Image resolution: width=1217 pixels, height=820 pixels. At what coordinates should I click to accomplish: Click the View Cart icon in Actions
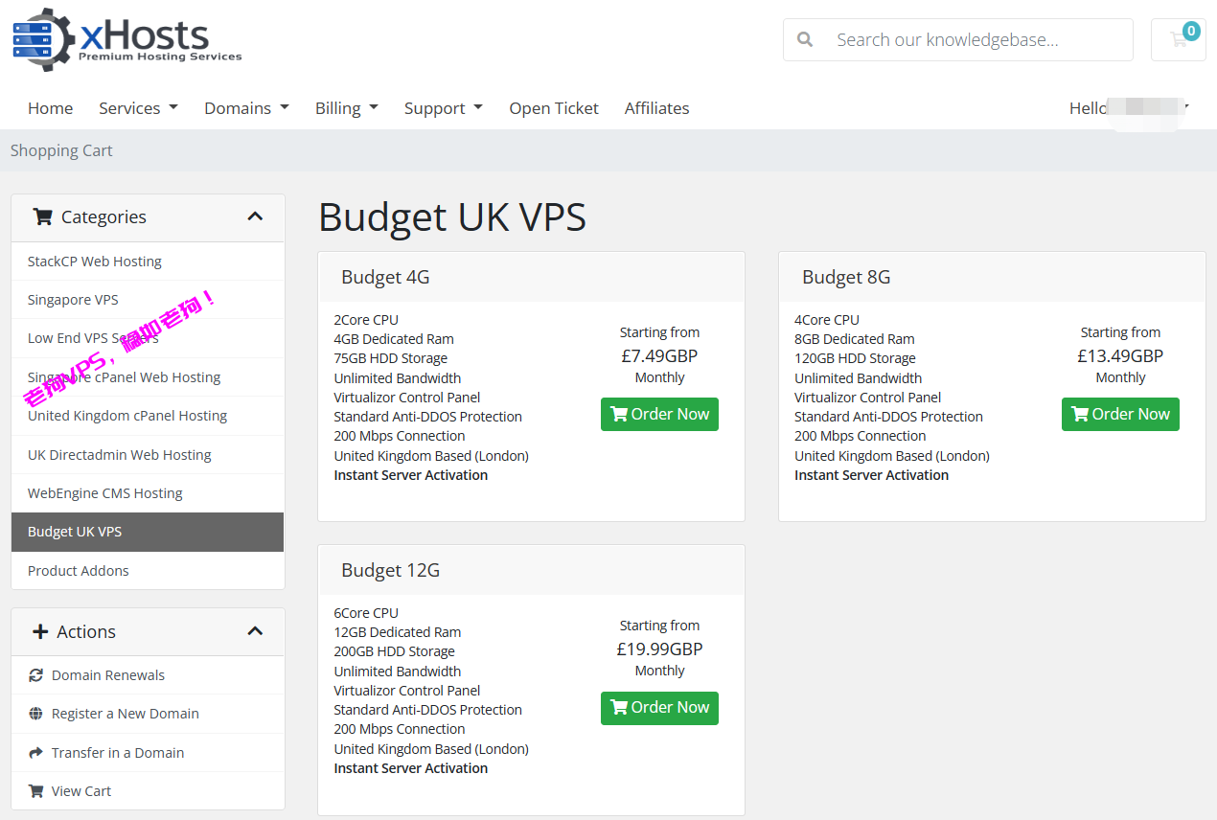pyautogui.click(x=36, y=791)
